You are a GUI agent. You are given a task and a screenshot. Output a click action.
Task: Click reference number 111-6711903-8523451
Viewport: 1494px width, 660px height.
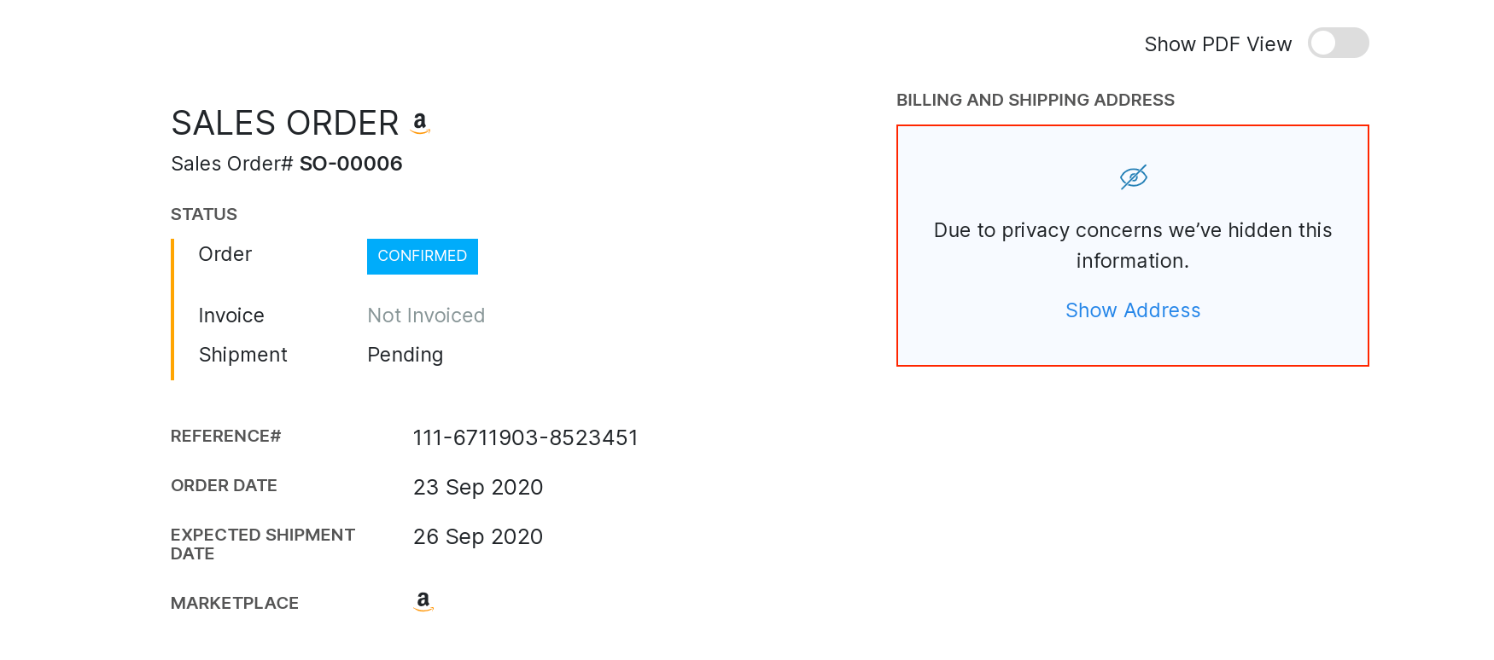tap(525, 437)
